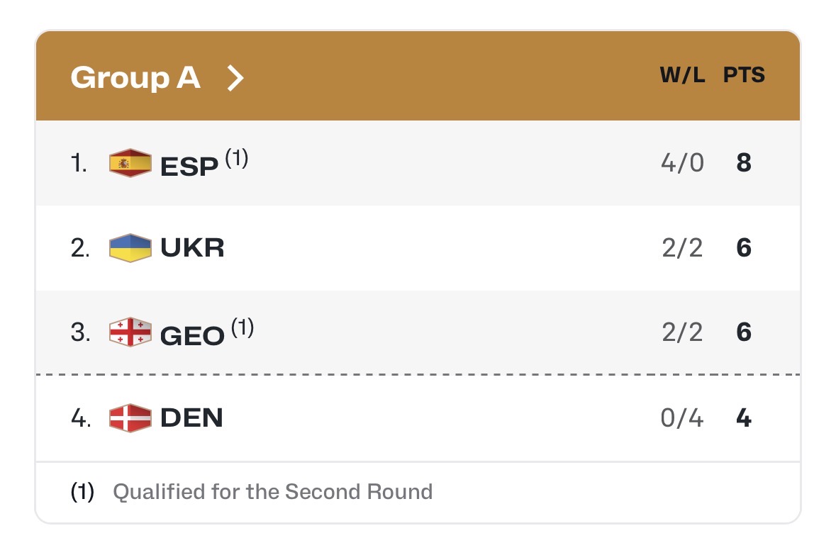Open the GEO team name
This screenshot has width=836, height=555.
click(x=193, y=334)
